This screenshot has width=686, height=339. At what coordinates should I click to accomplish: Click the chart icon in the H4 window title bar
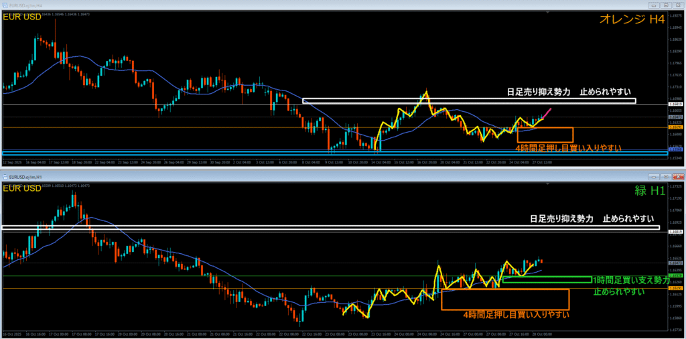5,4
